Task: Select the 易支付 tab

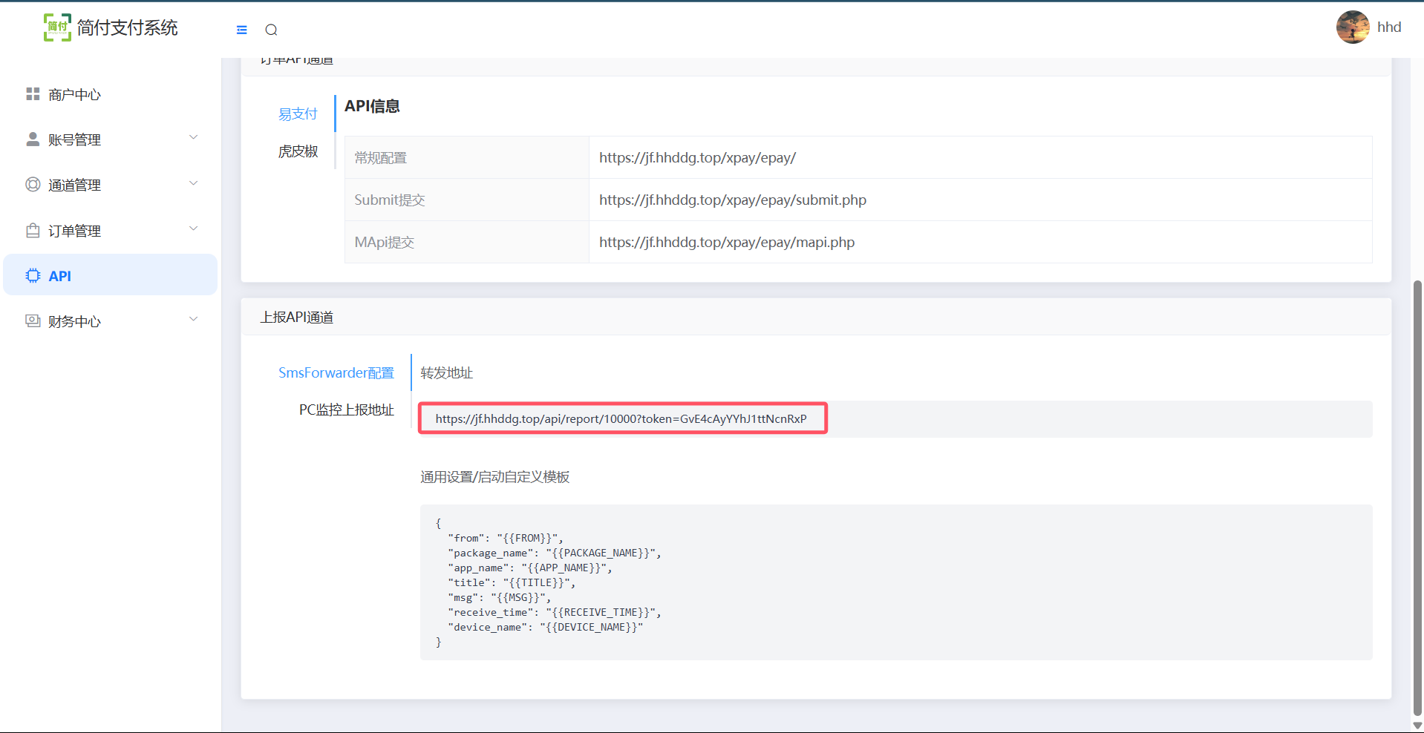Action: pyautogui.click(x=298, y=114)
